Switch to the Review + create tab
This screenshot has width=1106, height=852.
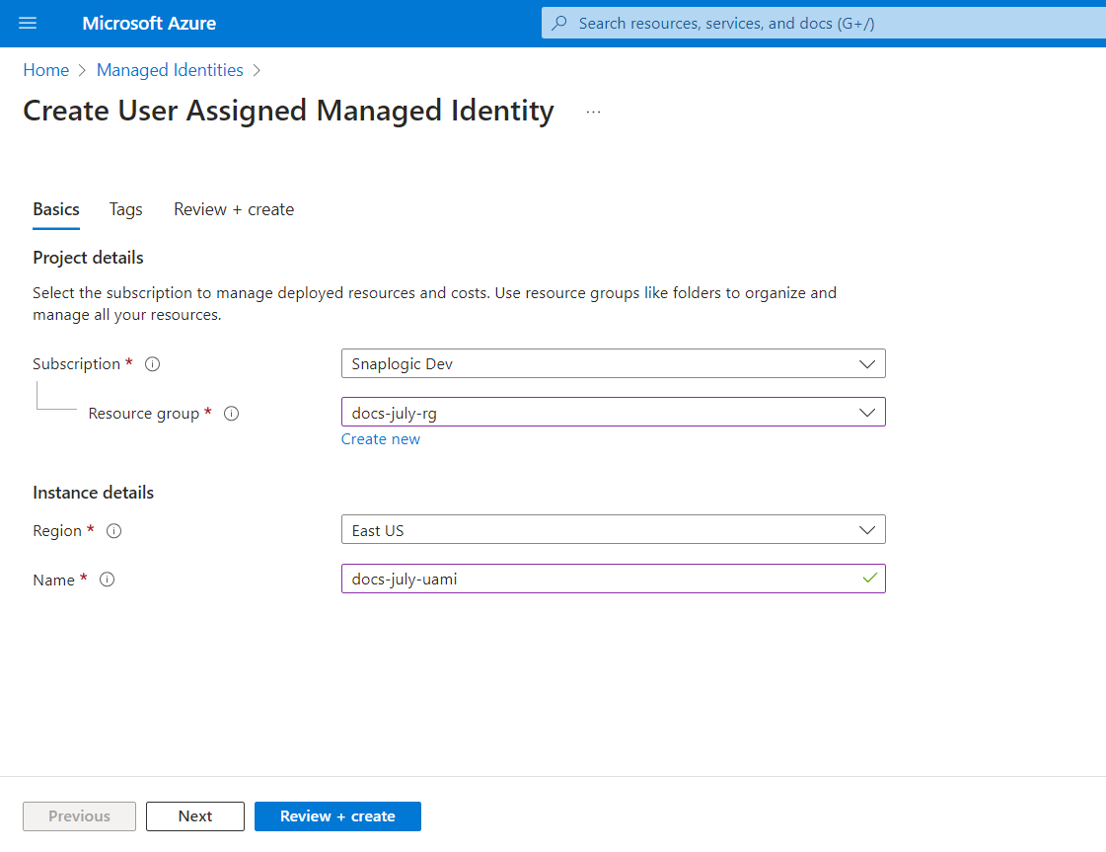(234, 209)
